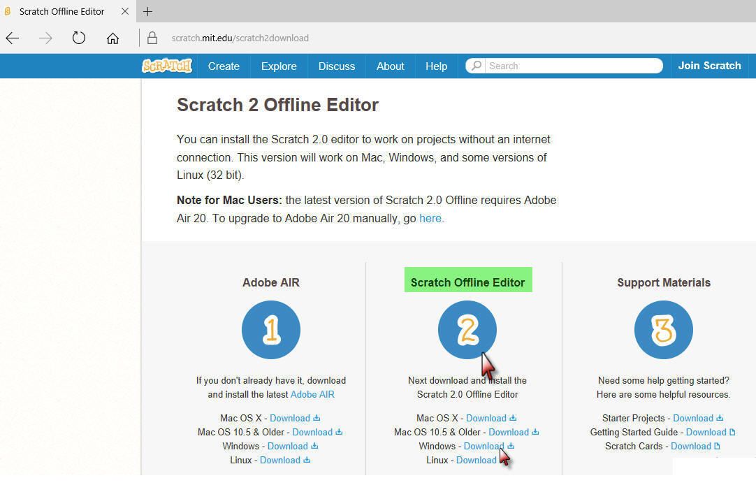Follow the 'here' Adobe Air upgrade link

[x=430, y=219]
